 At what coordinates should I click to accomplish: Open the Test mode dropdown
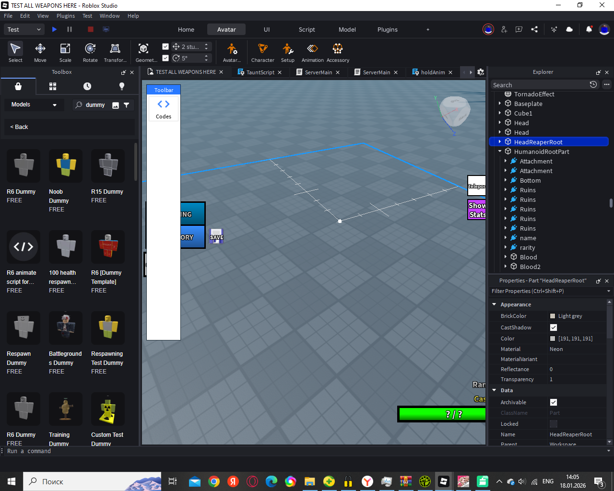tap(25, 29)
